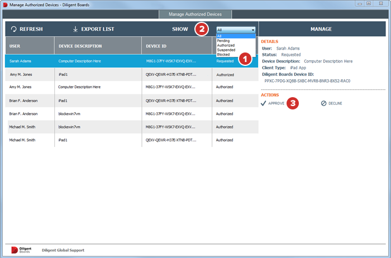Click the Export List download arrow icon
Viewport: 391px width, 258px height.
[75, 29]
